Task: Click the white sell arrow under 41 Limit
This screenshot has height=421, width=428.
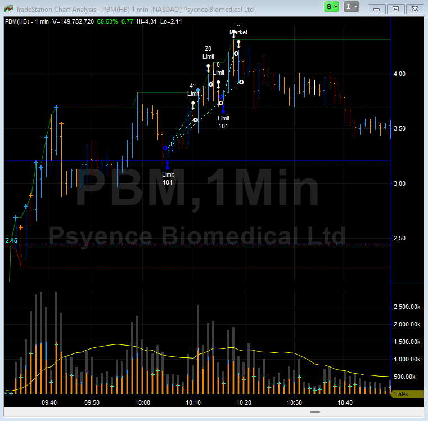Action: pos(193,105)
